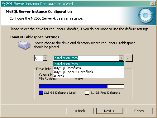Choose ¥MySQL Datafiles¥ option
Screen dimensions: 157x118
click(x=88, y=68)
